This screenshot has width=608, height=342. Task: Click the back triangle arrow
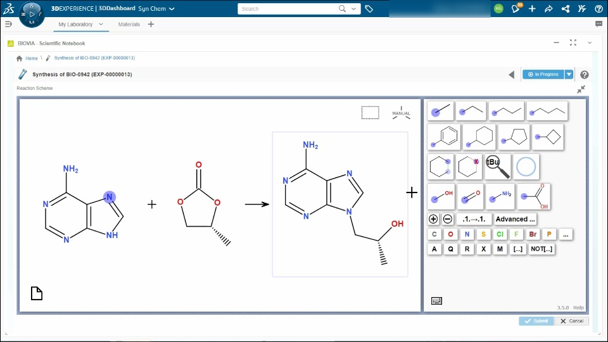coord(512,75)
